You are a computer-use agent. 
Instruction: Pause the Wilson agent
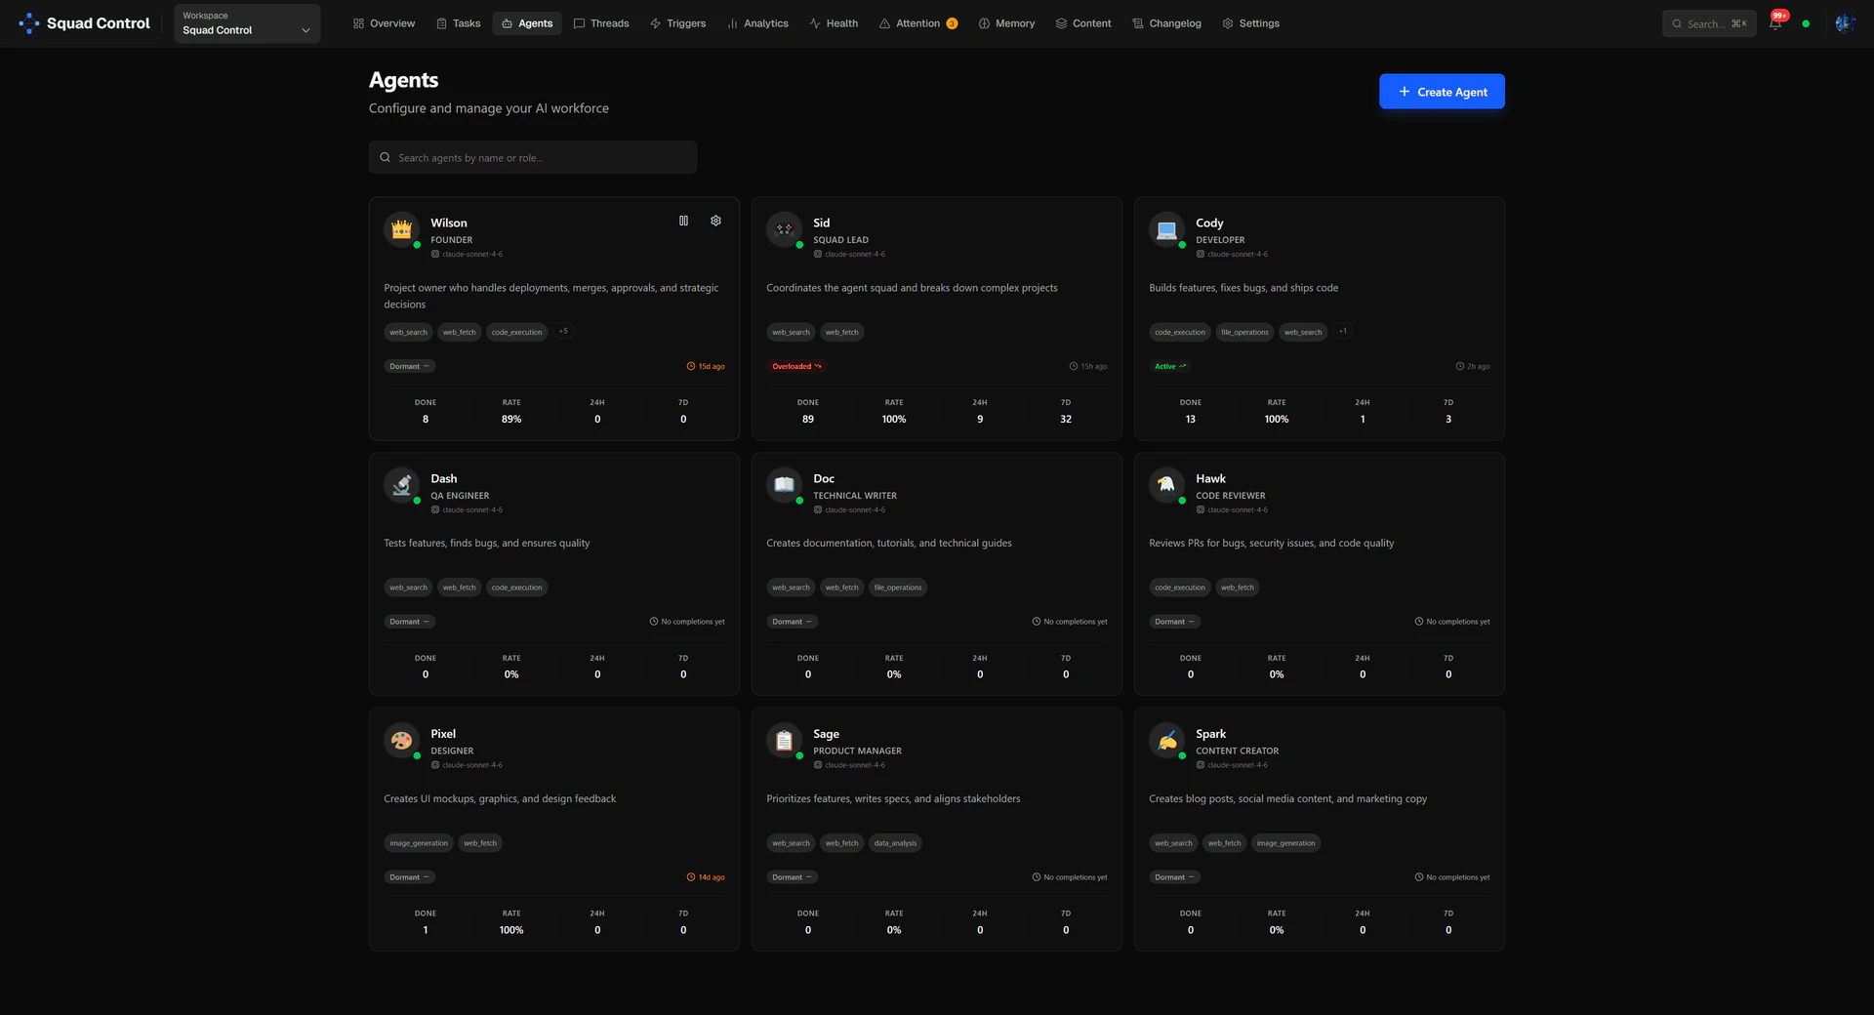(x=684, y=221)
